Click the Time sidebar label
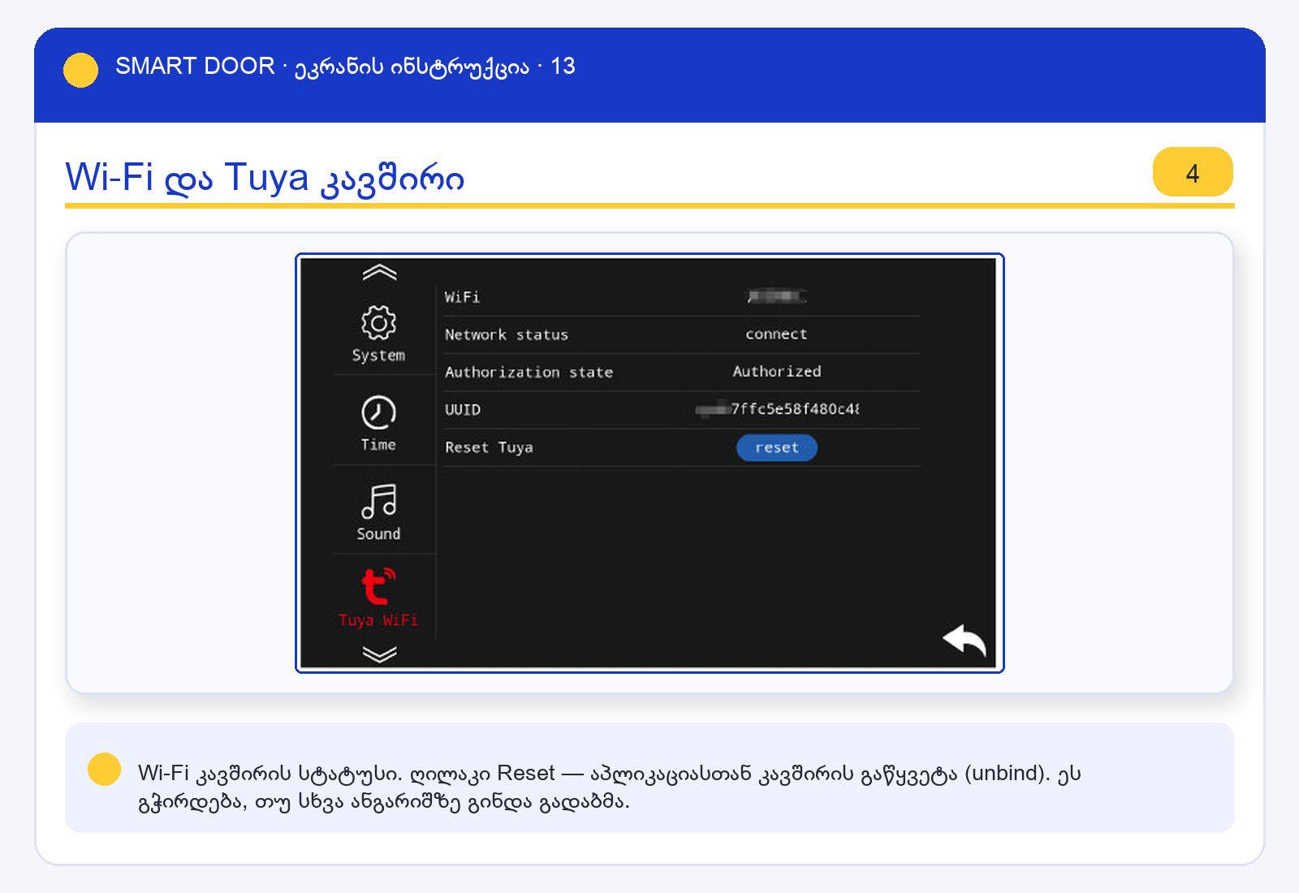Viewport: 1299px width, 893px height. tap(378, 444)
